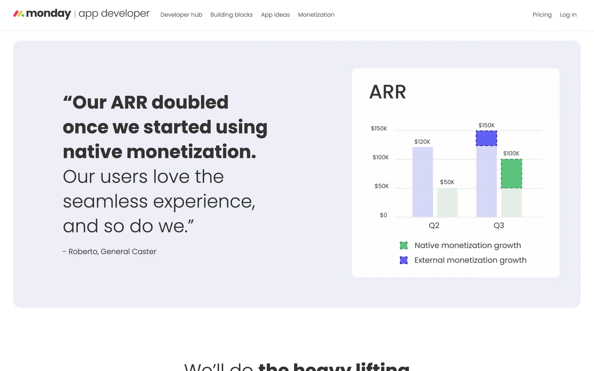594x371 pixels.
Task: Click the app developer wordmark
Action: click(114, 14)
